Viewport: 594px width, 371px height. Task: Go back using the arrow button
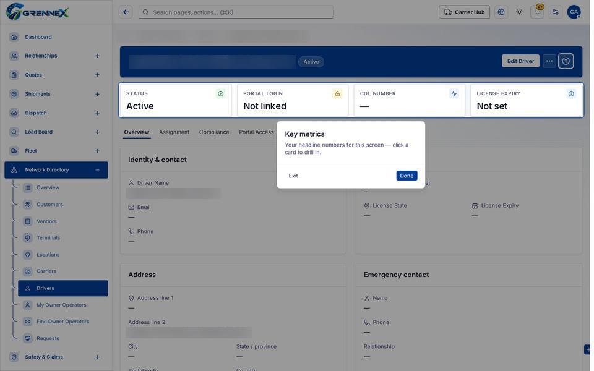(x=126, y=12)
